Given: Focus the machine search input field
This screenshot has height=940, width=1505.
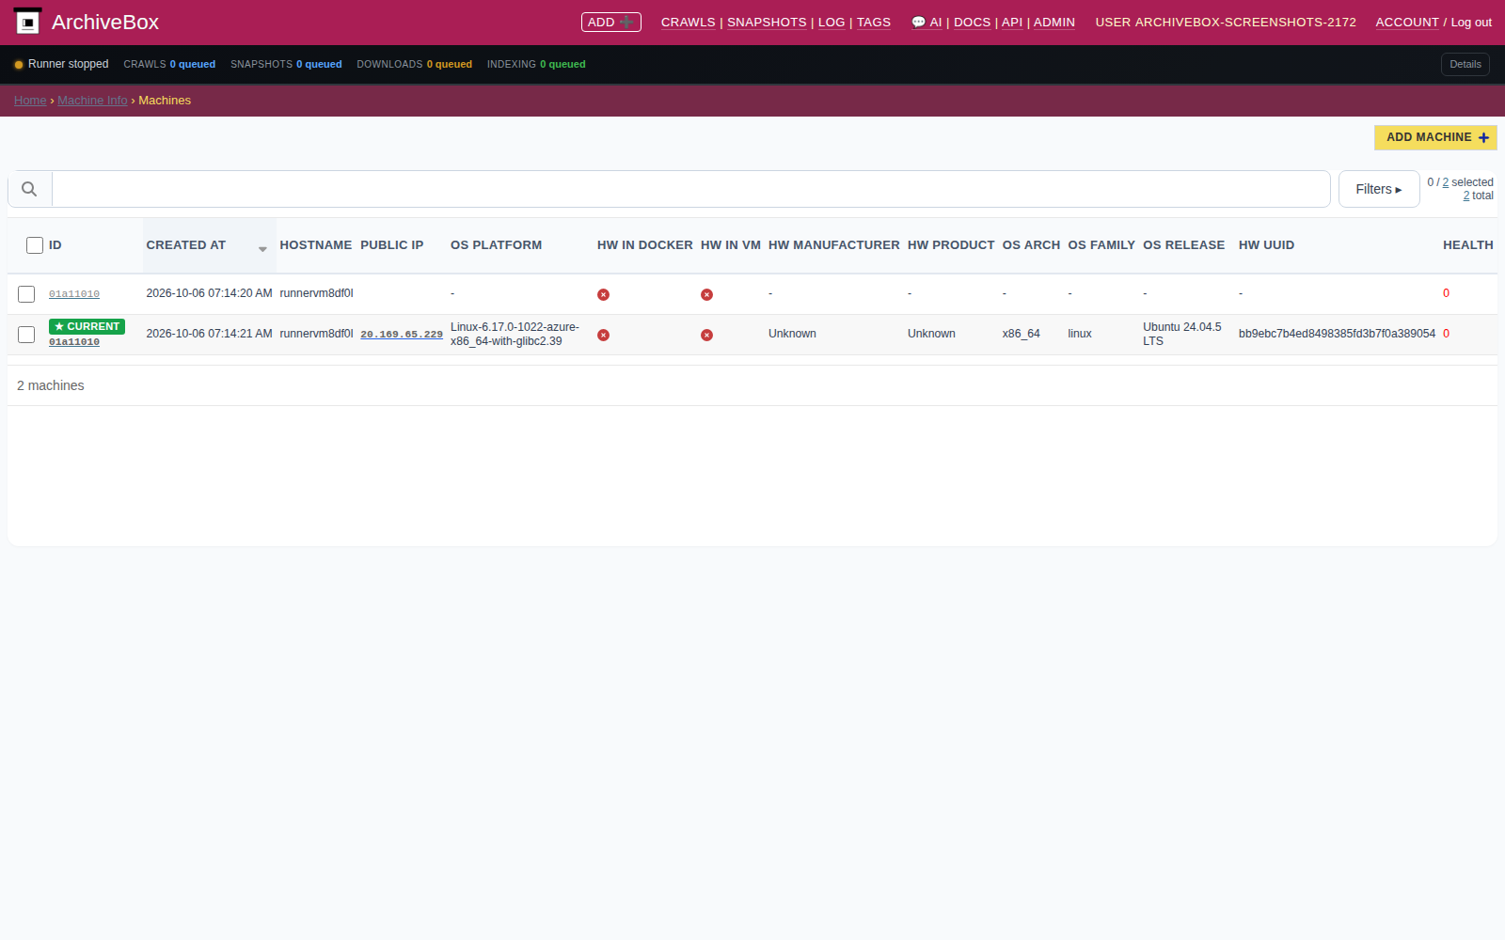Looking at the screenshot, I should [x=691, y=189].
